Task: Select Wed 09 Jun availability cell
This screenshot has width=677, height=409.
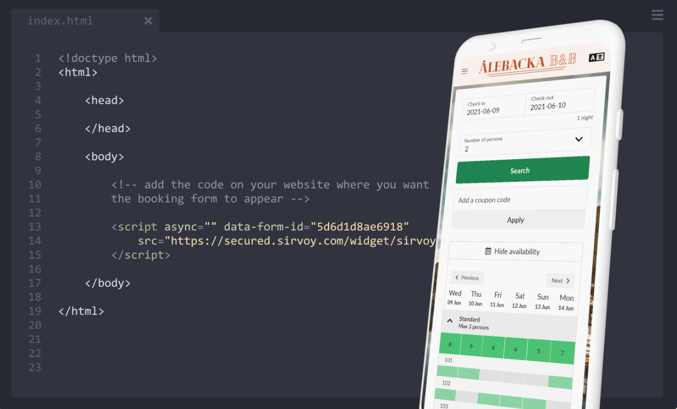Action: click(450, 344)
